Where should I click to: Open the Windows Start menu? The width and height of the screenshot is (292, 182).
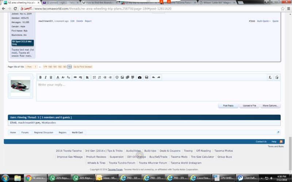tap(5, 178)
